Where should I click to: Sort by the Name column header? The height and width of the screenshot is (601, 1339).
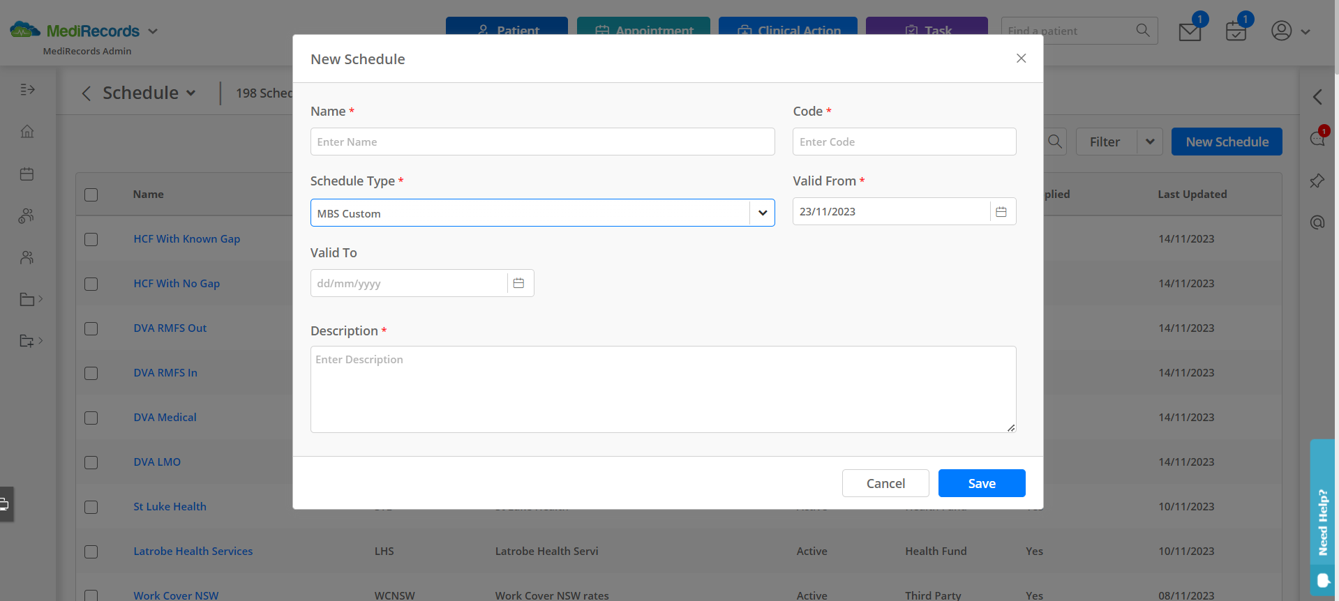coord(148,194)
